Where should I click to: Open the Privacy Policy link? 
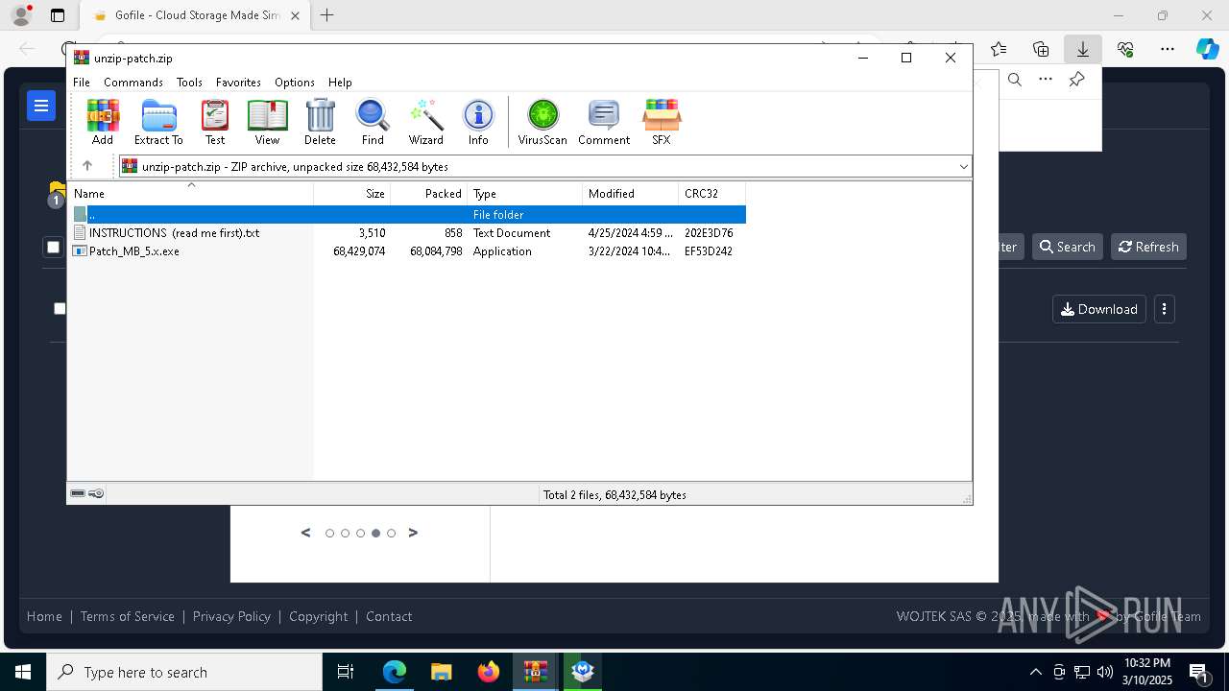tap(231, 616)
